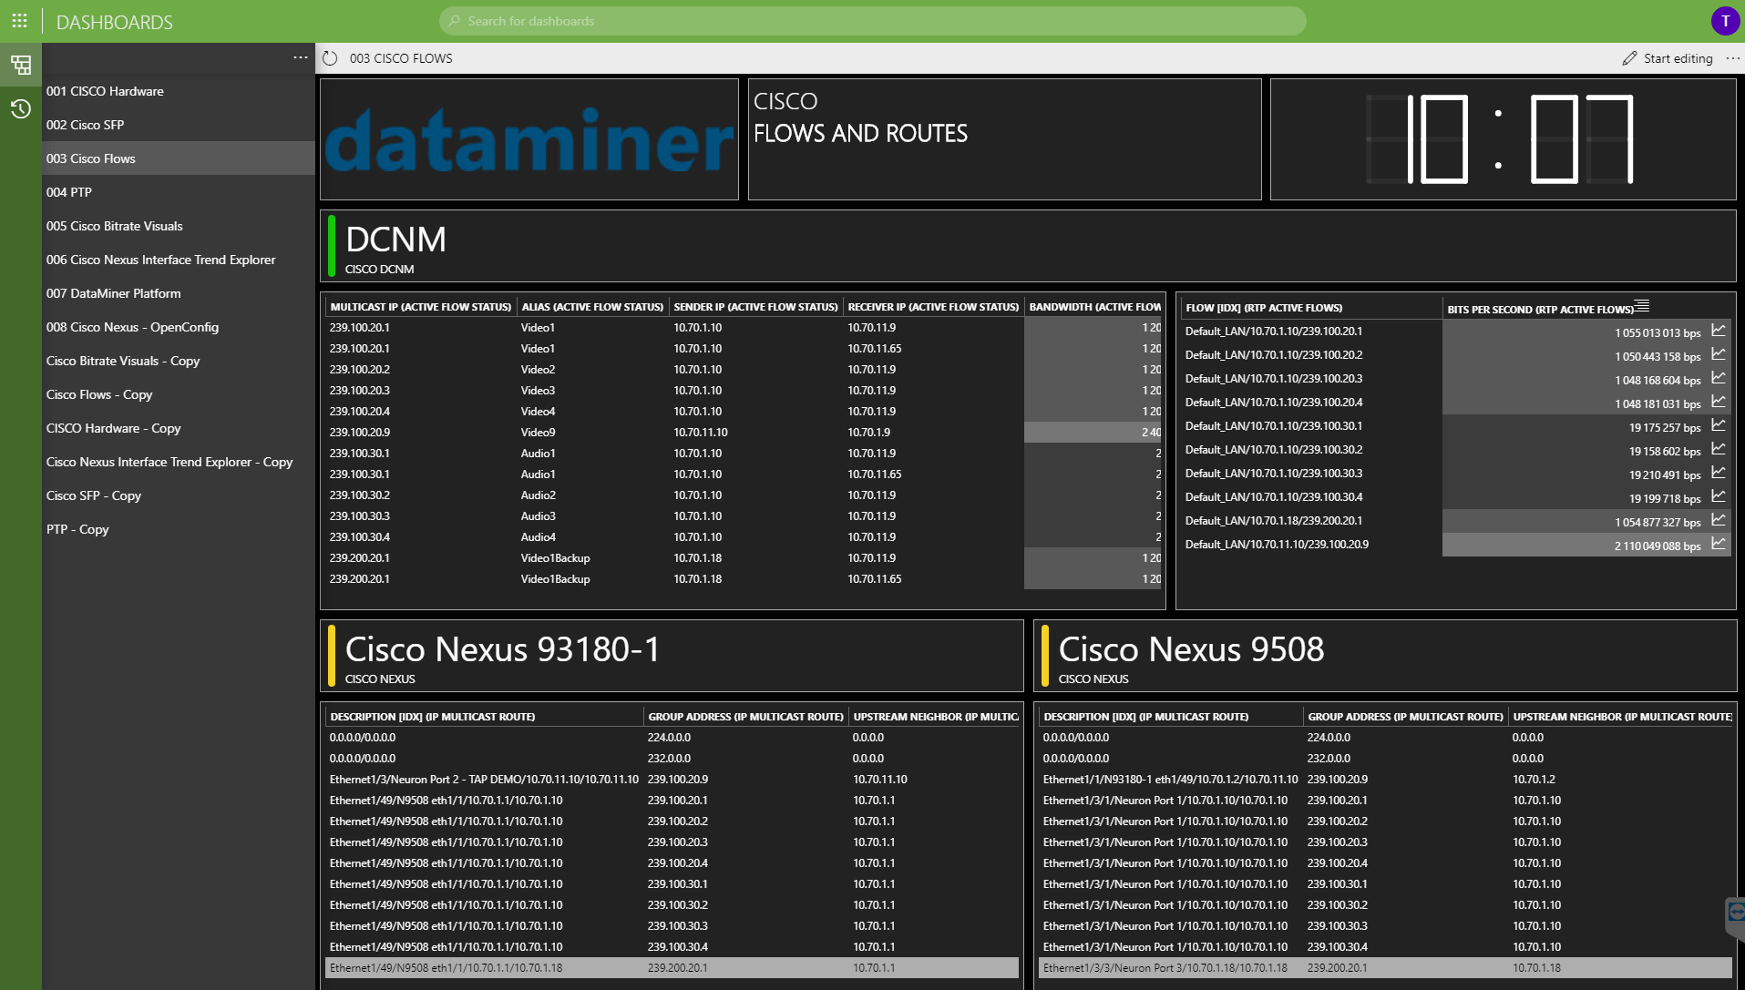
Task: Open trend graph for 239.100.20.1 flow
Action: (1718, 331)
